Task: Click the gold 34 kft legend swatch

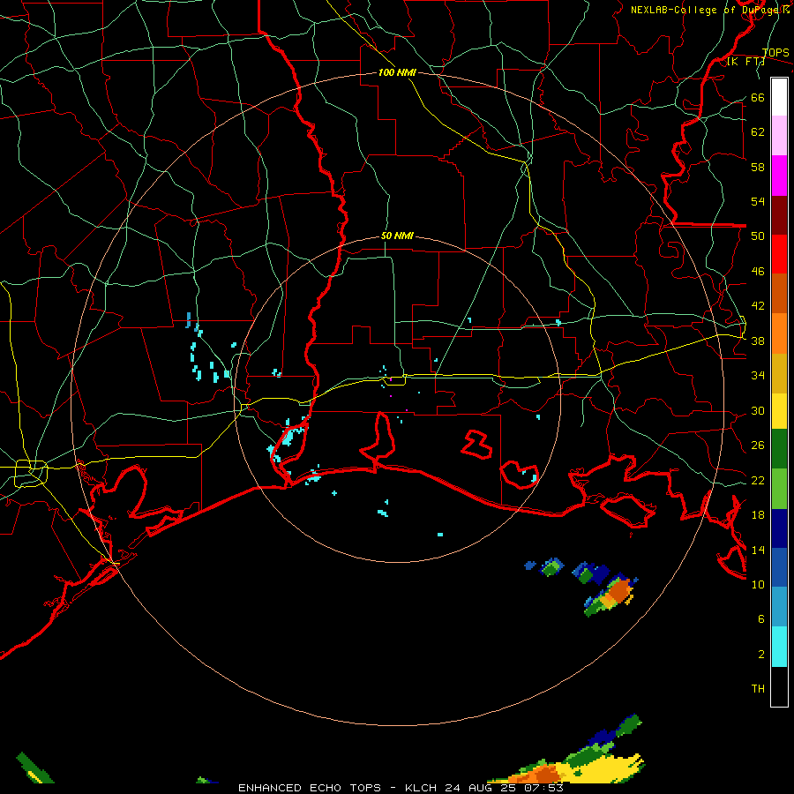Action: [779, 373]
